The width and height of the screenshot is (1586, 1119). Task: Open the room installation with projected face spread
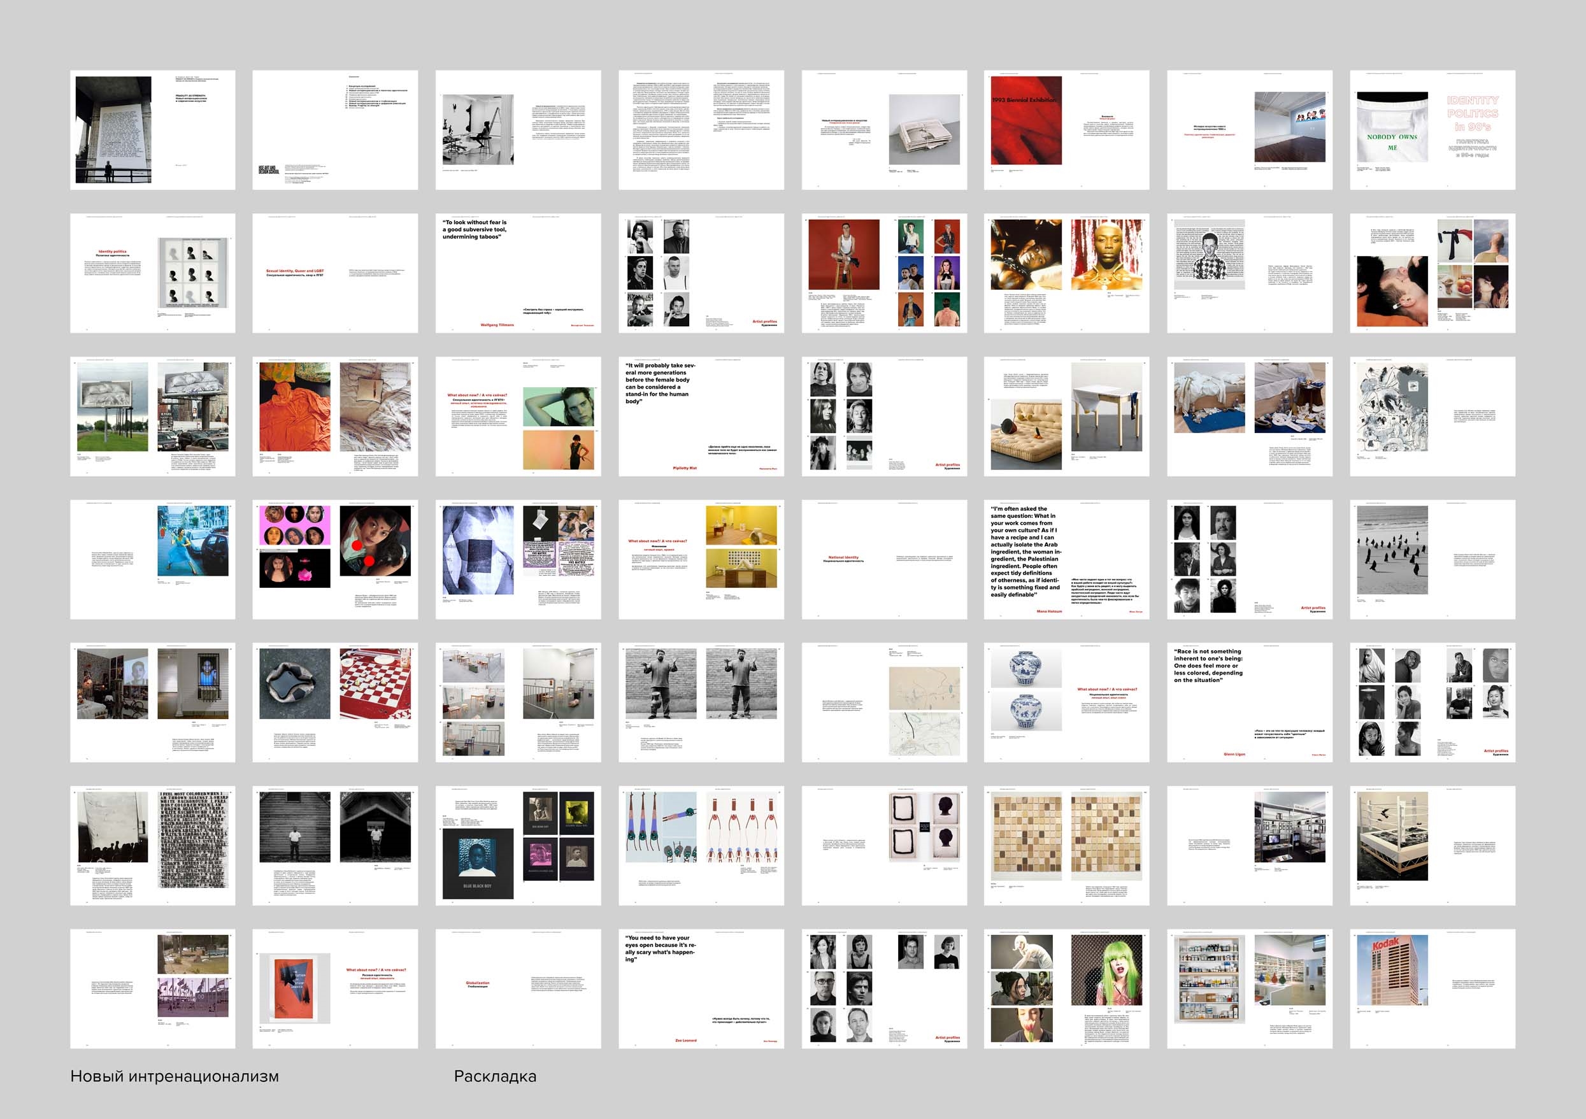pyautogui.click(x=152, y=702)
